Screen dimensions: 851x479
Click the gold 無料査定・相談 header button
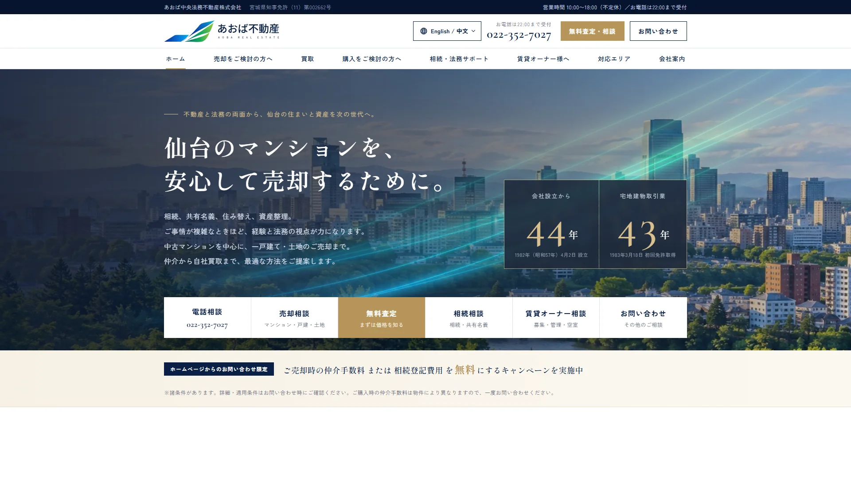592,31
